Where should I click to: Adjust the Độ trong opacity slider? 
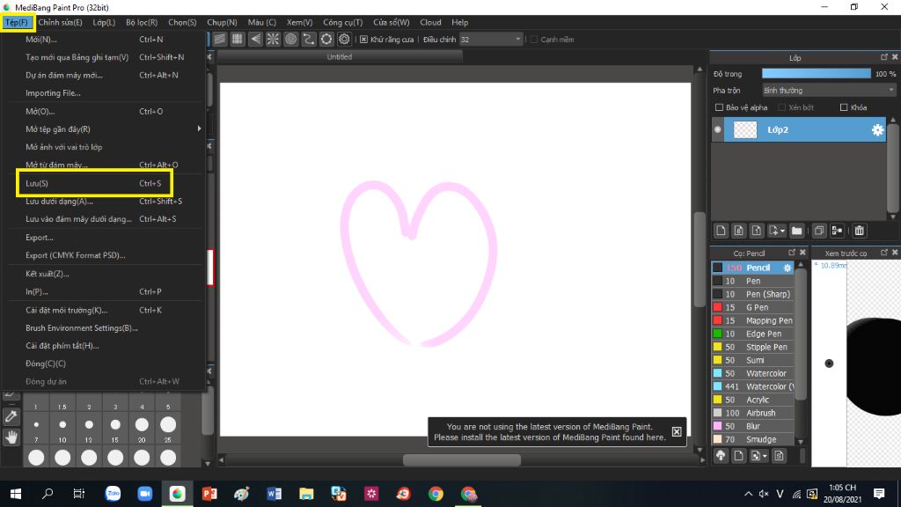(816, 74)
